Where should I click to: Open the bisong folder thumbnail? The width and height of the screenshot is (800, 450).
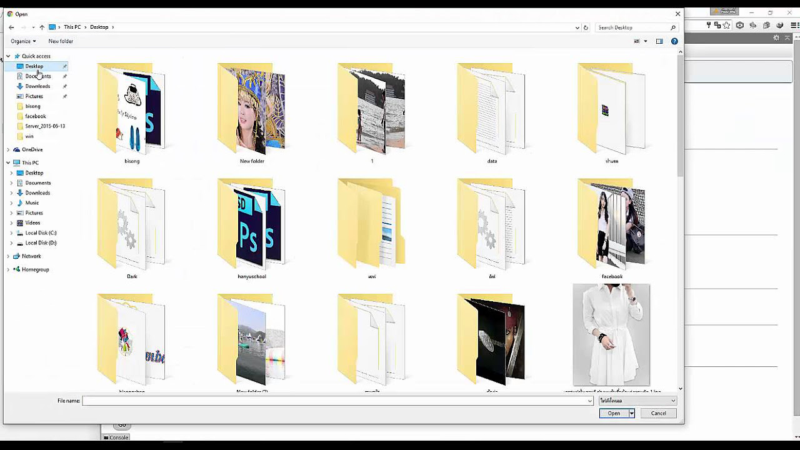[x=131, y=107]
